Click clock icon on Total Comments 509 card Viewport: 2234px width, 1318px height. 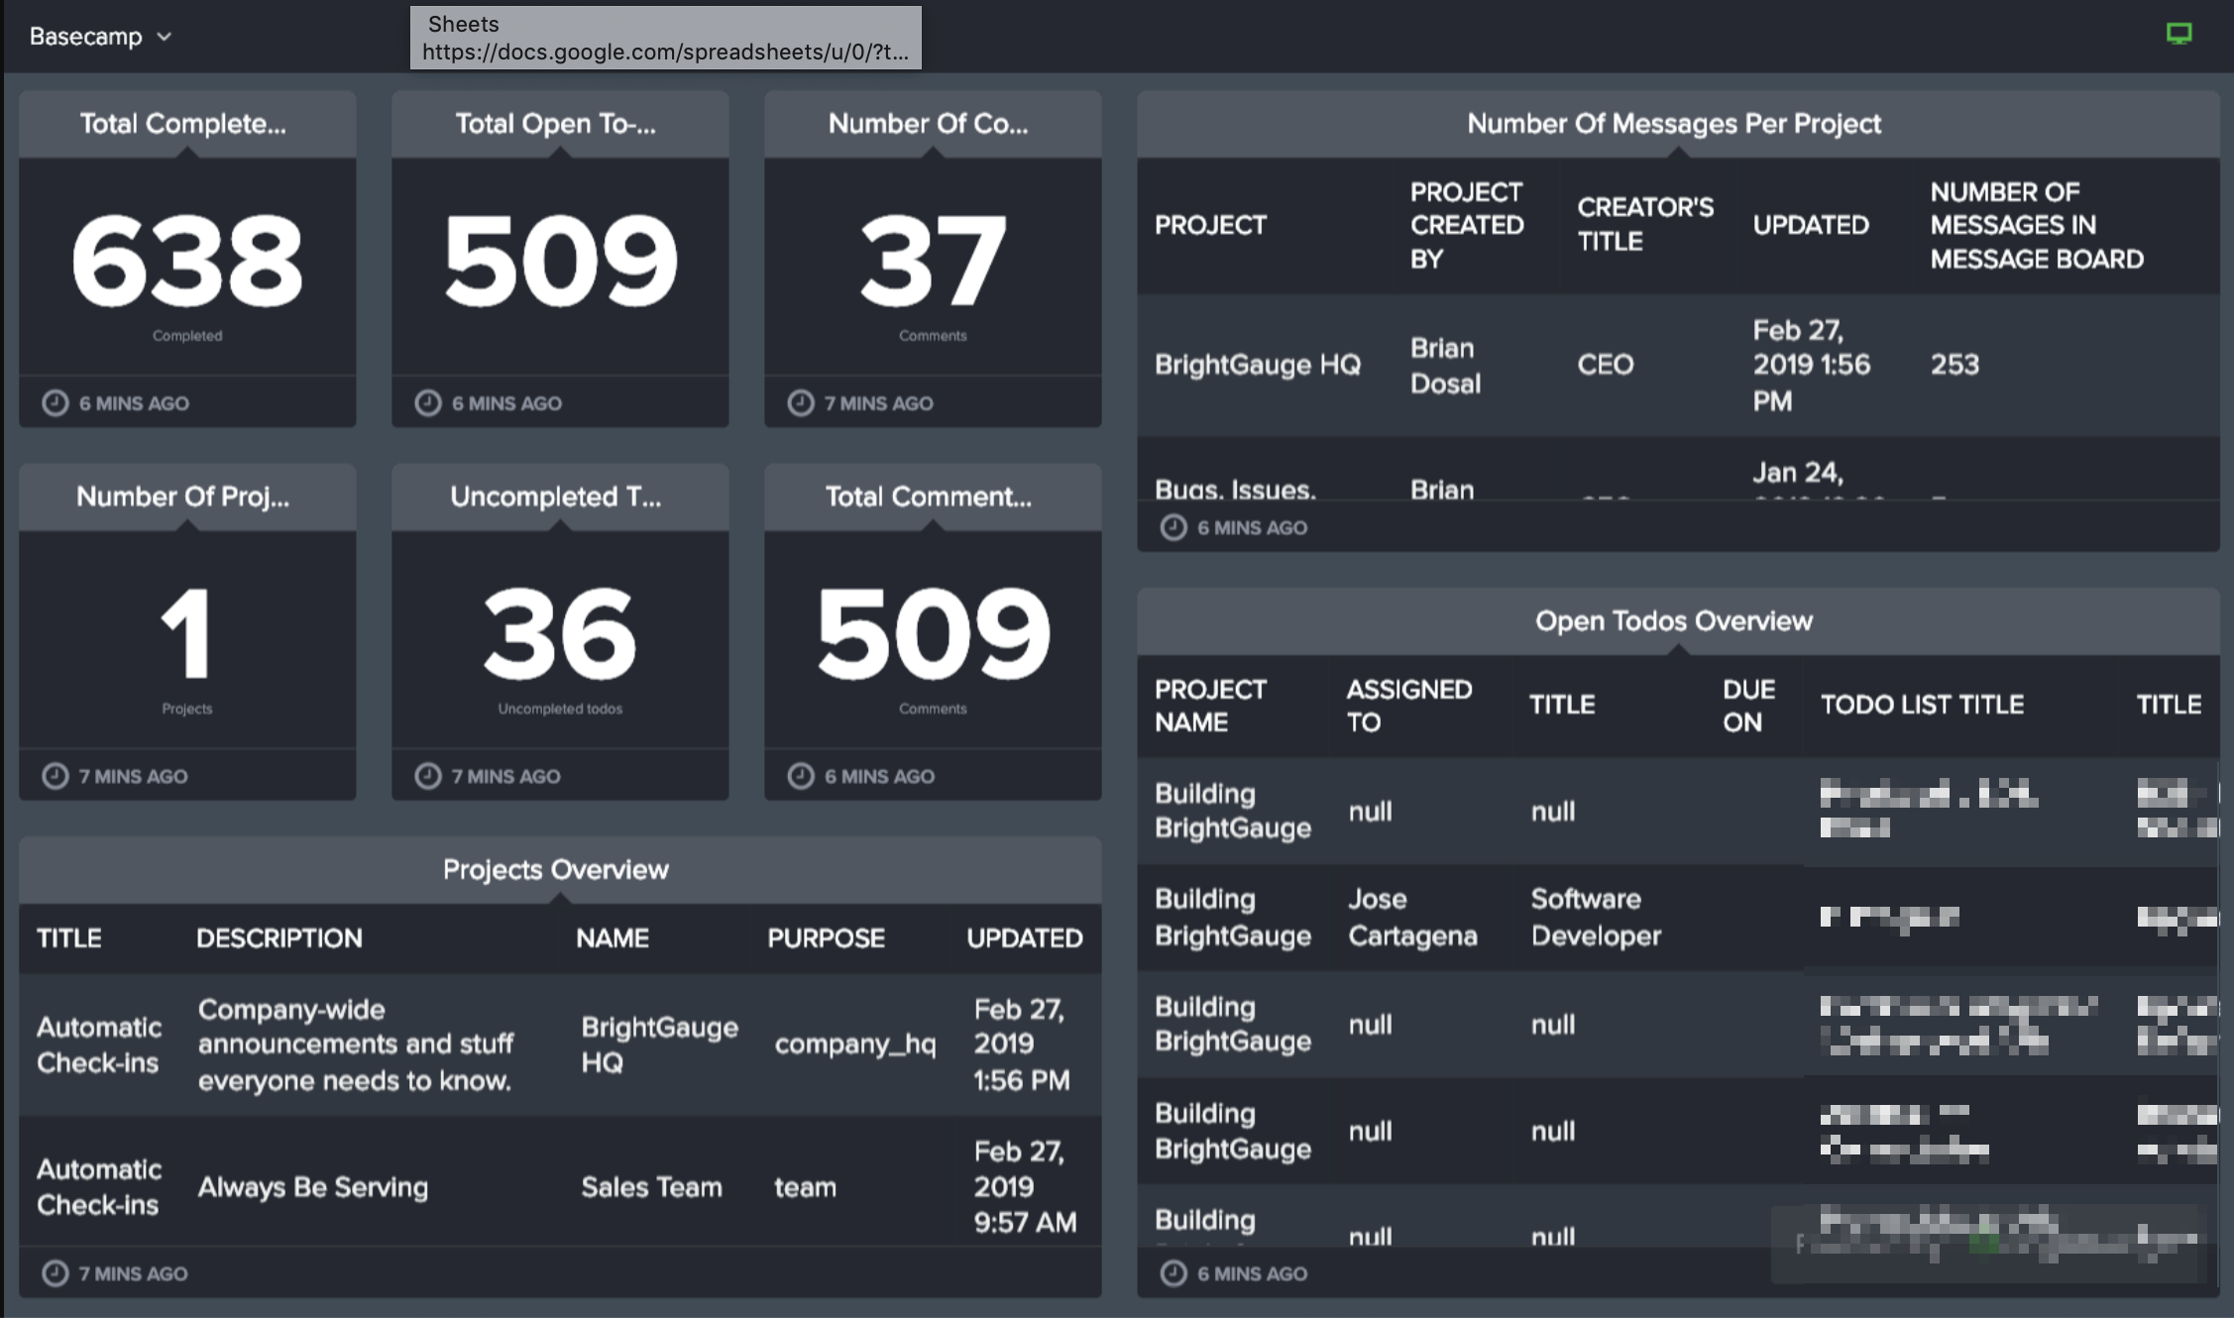[x=801, y=775]
